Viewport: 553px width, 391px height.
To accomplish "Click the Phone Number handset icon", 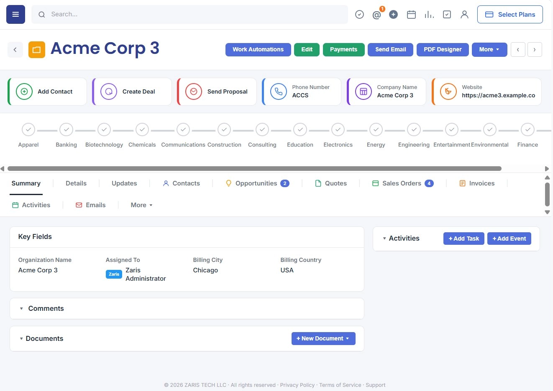I will (279, 91).
